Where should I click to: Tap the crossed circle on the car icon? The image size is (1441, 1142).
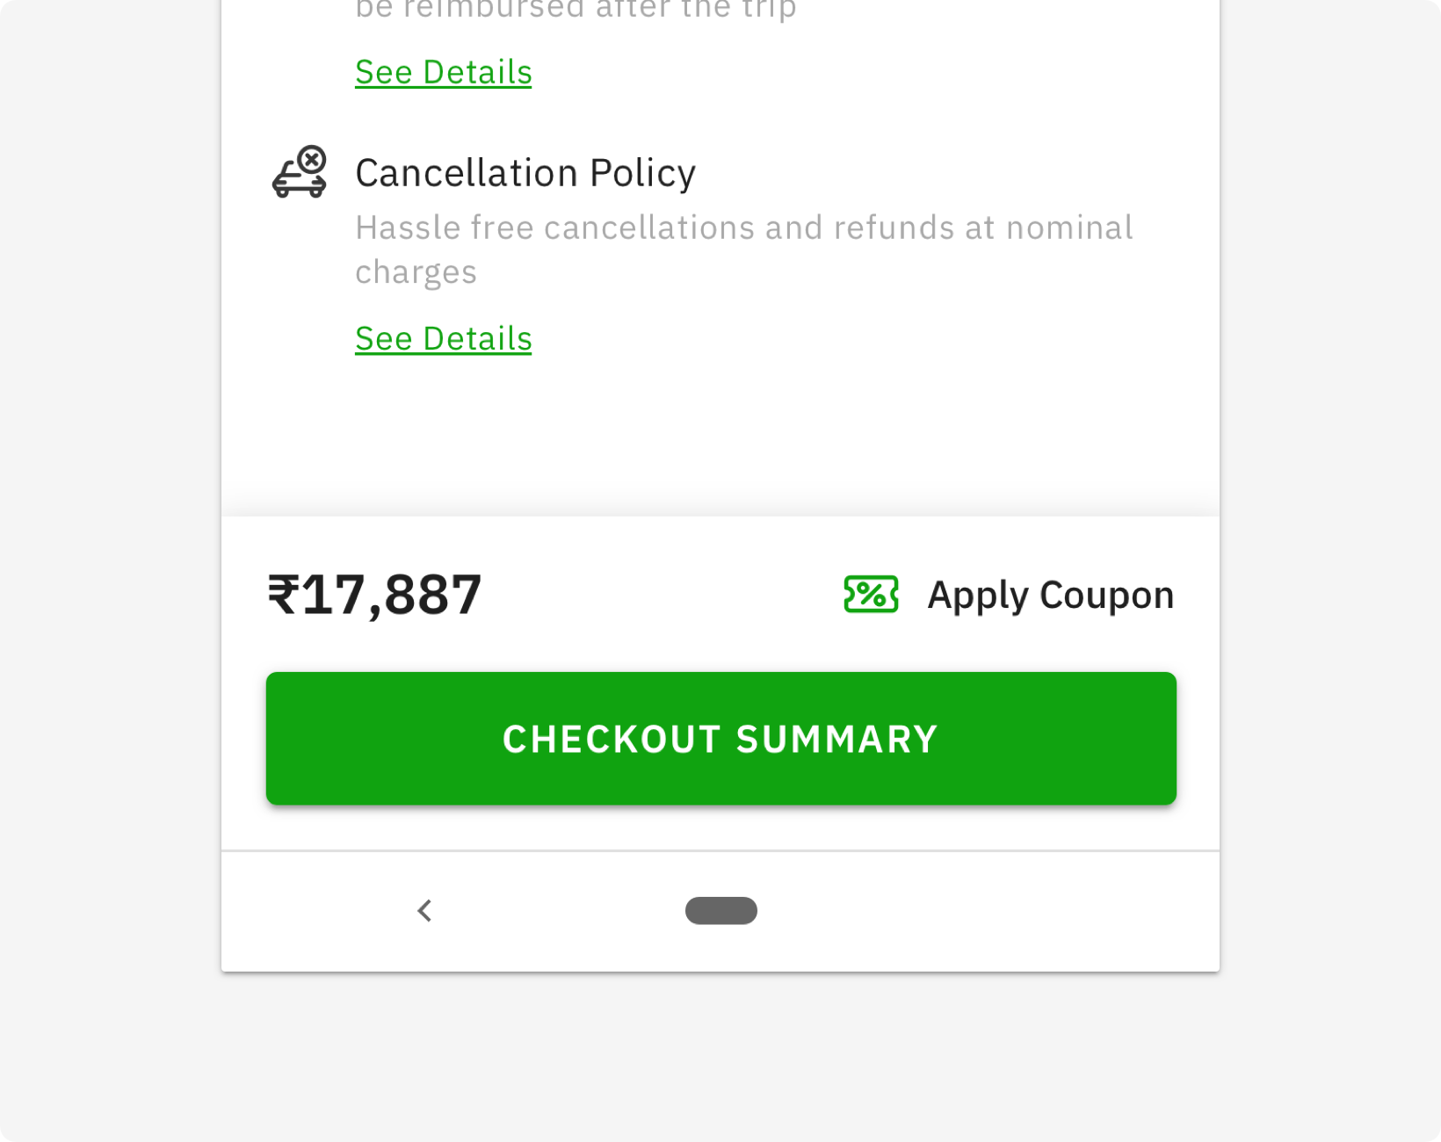(312, 161)
